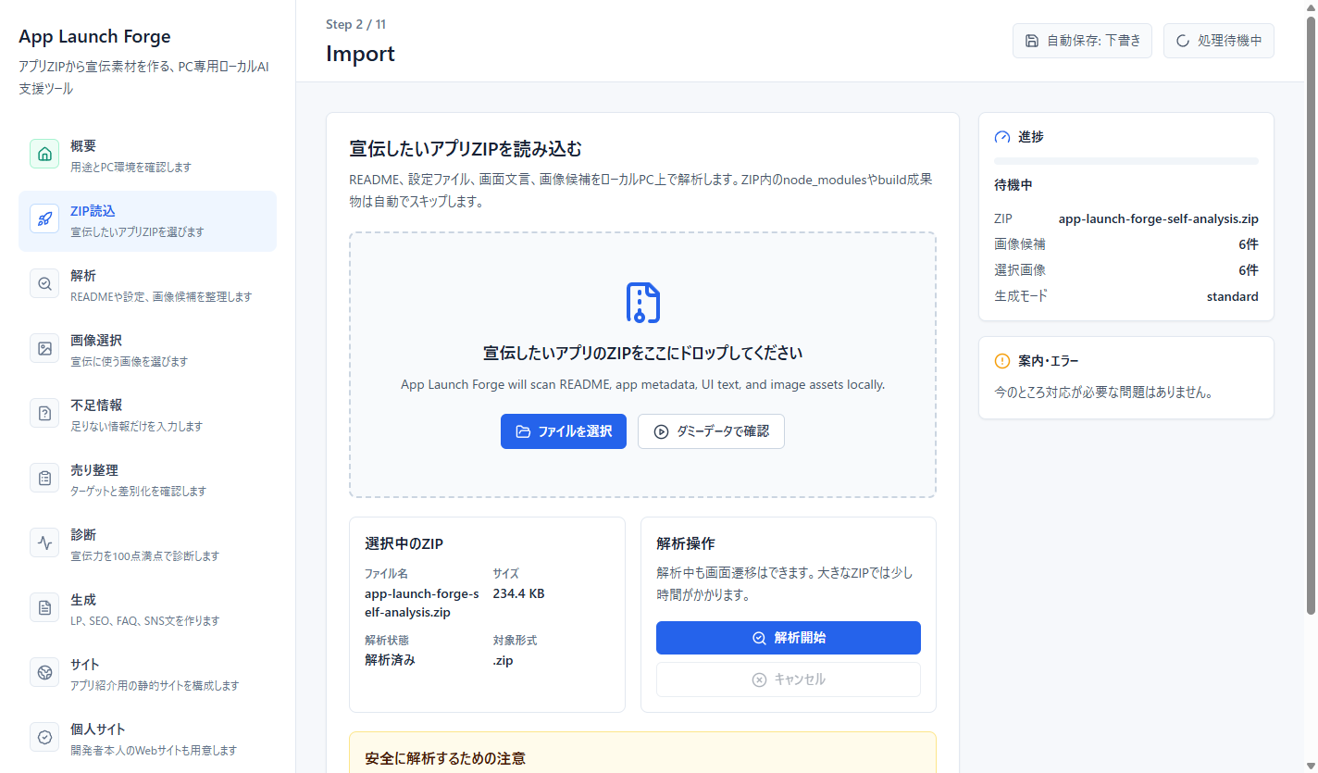This screenshot has height=773, width=1318.
Task: Click the 処理待機中 status badge
Action: [1219, 41]
